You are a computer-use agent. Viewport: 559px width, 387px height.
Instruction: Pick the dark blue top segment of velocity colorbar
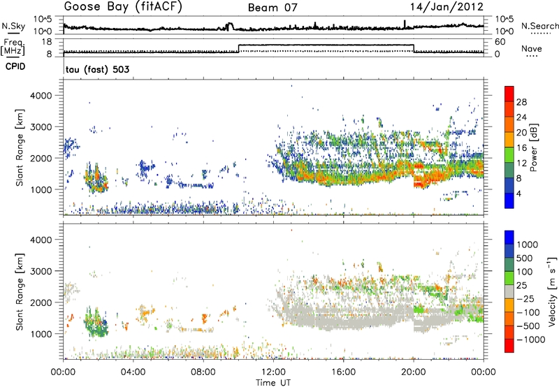pyautogui.click(x=509, y=238)
